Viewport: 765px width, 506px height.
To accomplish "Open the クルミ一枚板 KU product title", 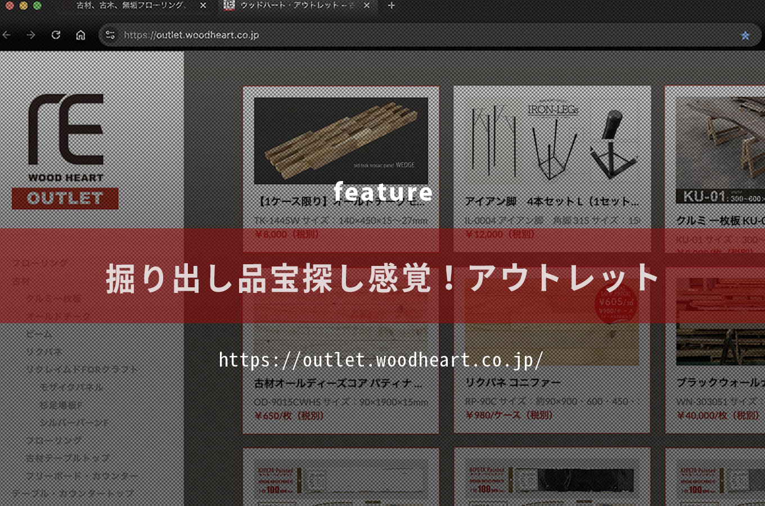I will (721, 221).
